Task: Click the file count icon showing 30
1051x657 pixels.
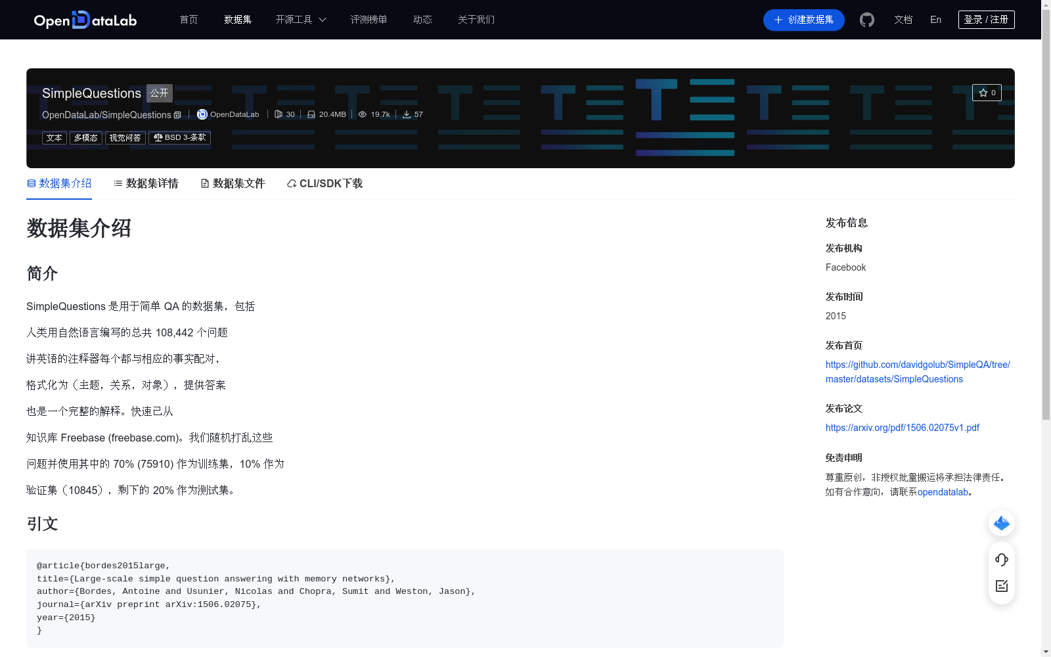Action: point(279,114)
